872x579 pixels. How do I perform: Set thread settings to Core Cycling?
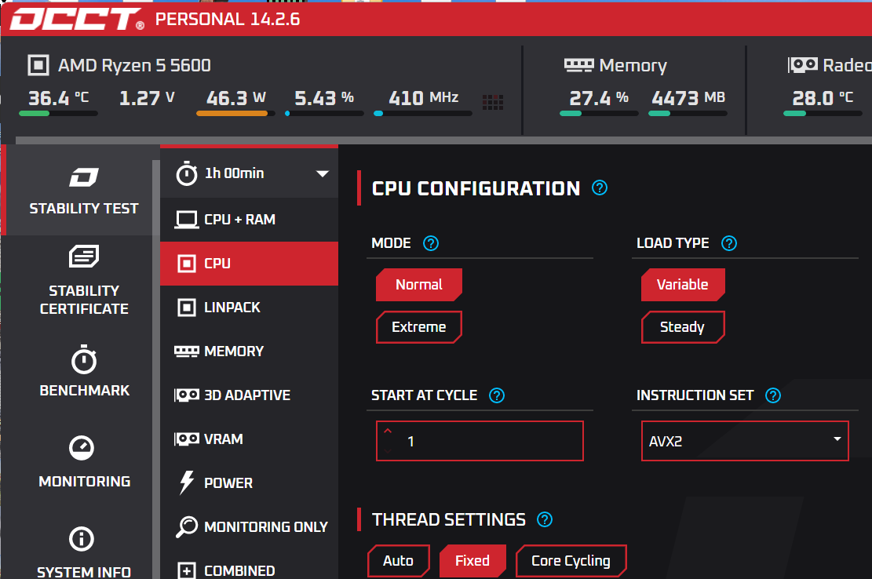pyautogui.click(x=571, y=561)
